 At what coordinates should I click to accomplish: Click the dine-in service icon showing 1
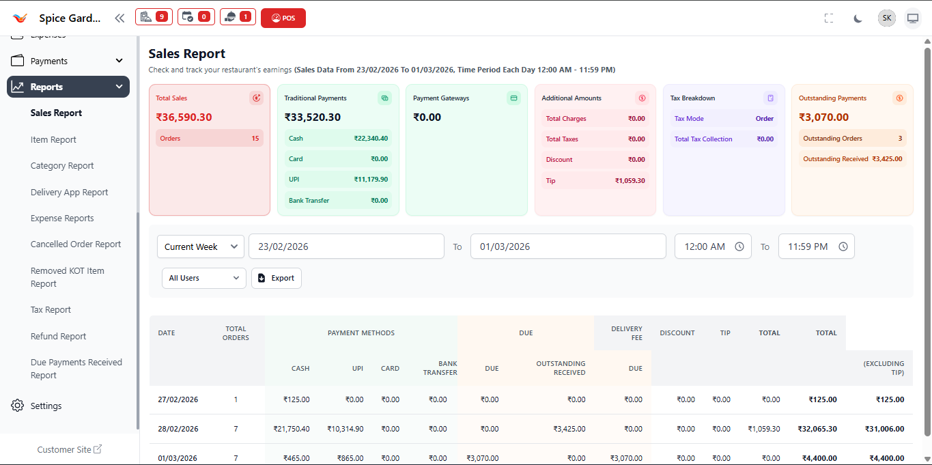[x=238, y=16]
